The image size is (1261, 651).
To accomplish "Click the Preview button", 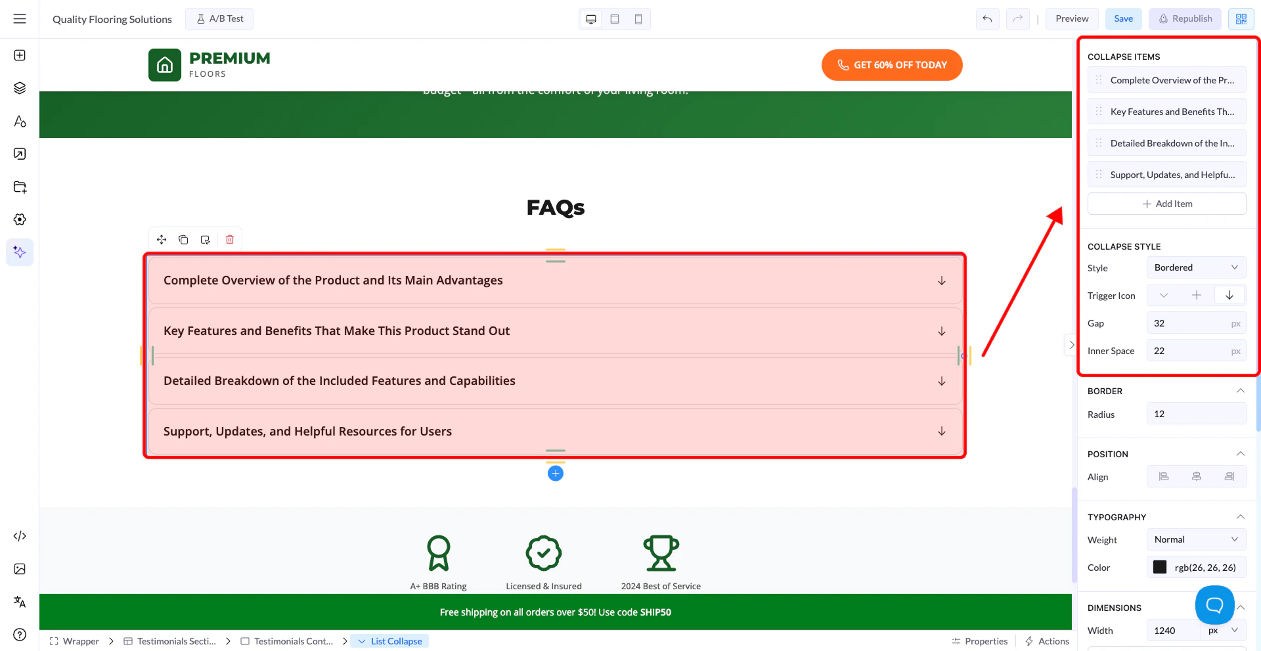I will (1072, 19).
